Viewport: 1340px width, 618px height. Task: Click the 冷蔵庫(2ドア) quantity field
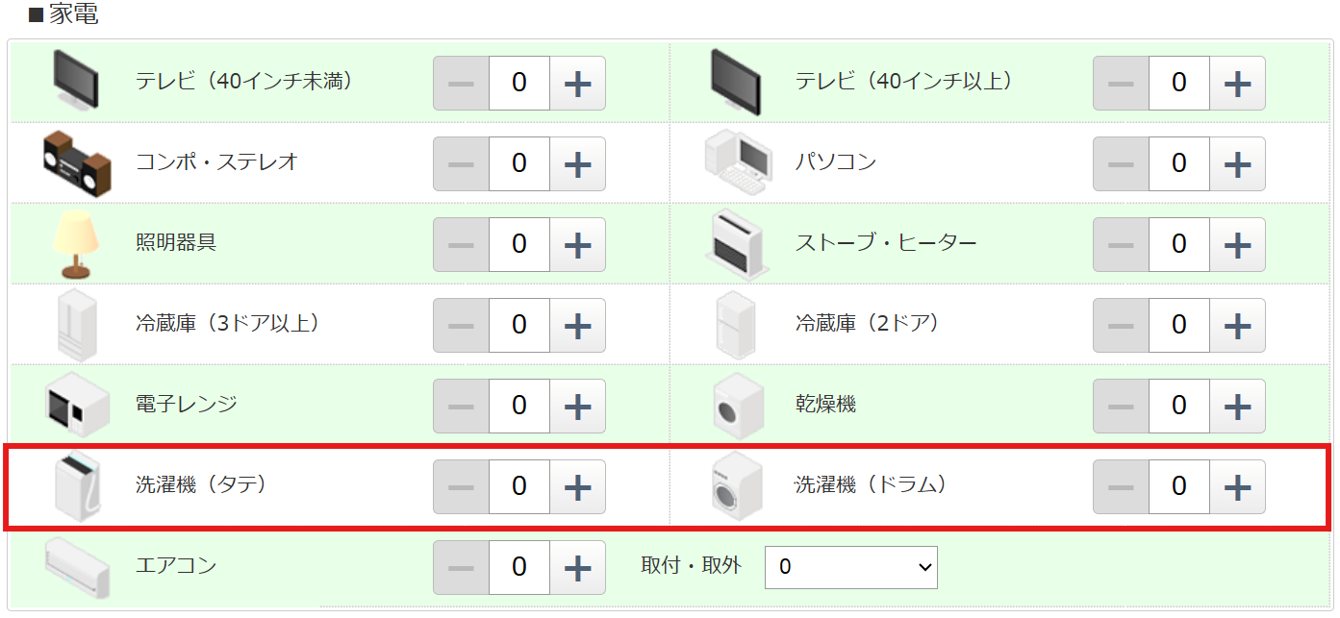(1179, 325)
